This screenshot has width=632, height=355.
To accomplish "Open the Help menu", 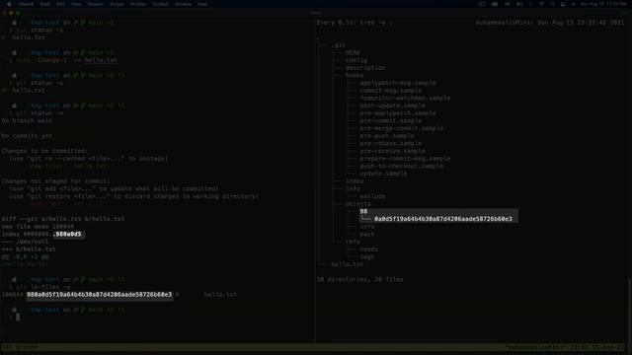I will (x=202, y=4).
